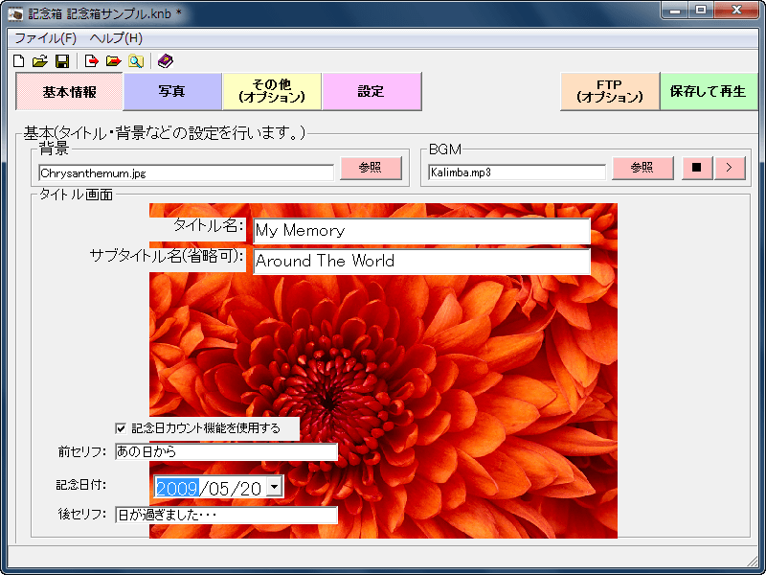
Task: Click the 記念日付: label
Action: pyautogui.click(x=81, y=485)
